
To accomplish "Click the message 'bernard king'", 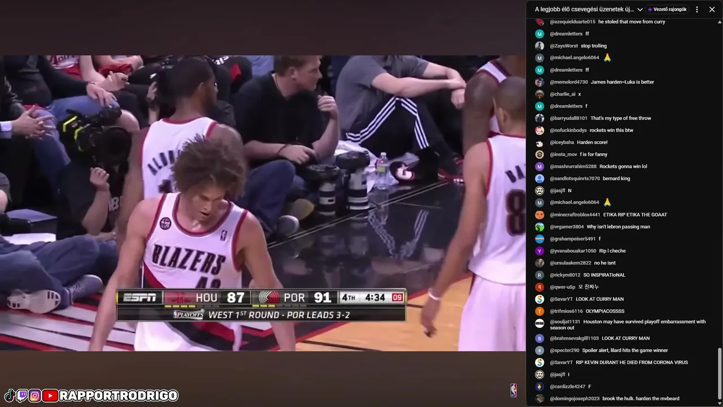I will coord(616,179).
